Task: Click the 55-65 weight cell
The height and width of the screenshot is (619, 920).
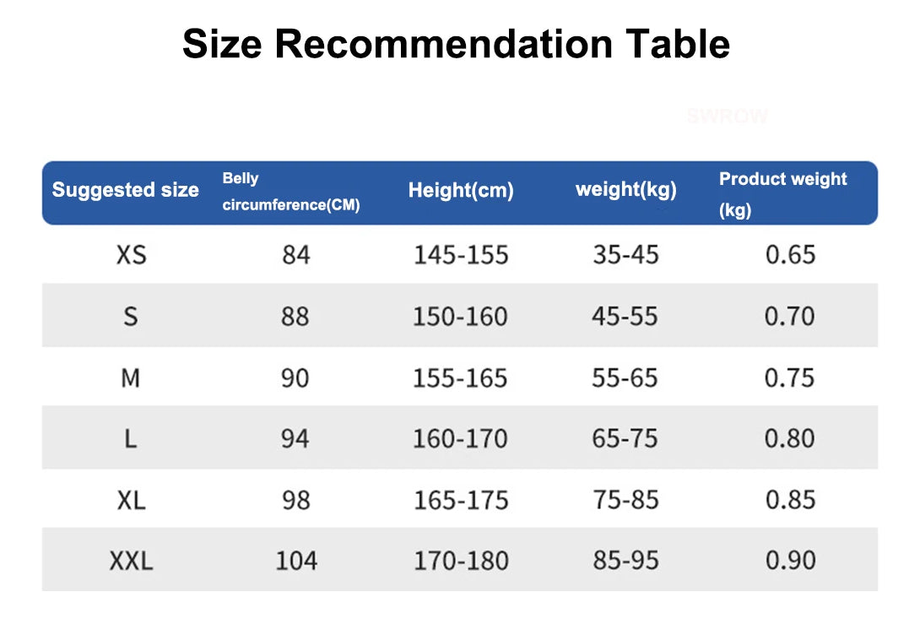Action: pyautogui.click(x=625, y=377)
